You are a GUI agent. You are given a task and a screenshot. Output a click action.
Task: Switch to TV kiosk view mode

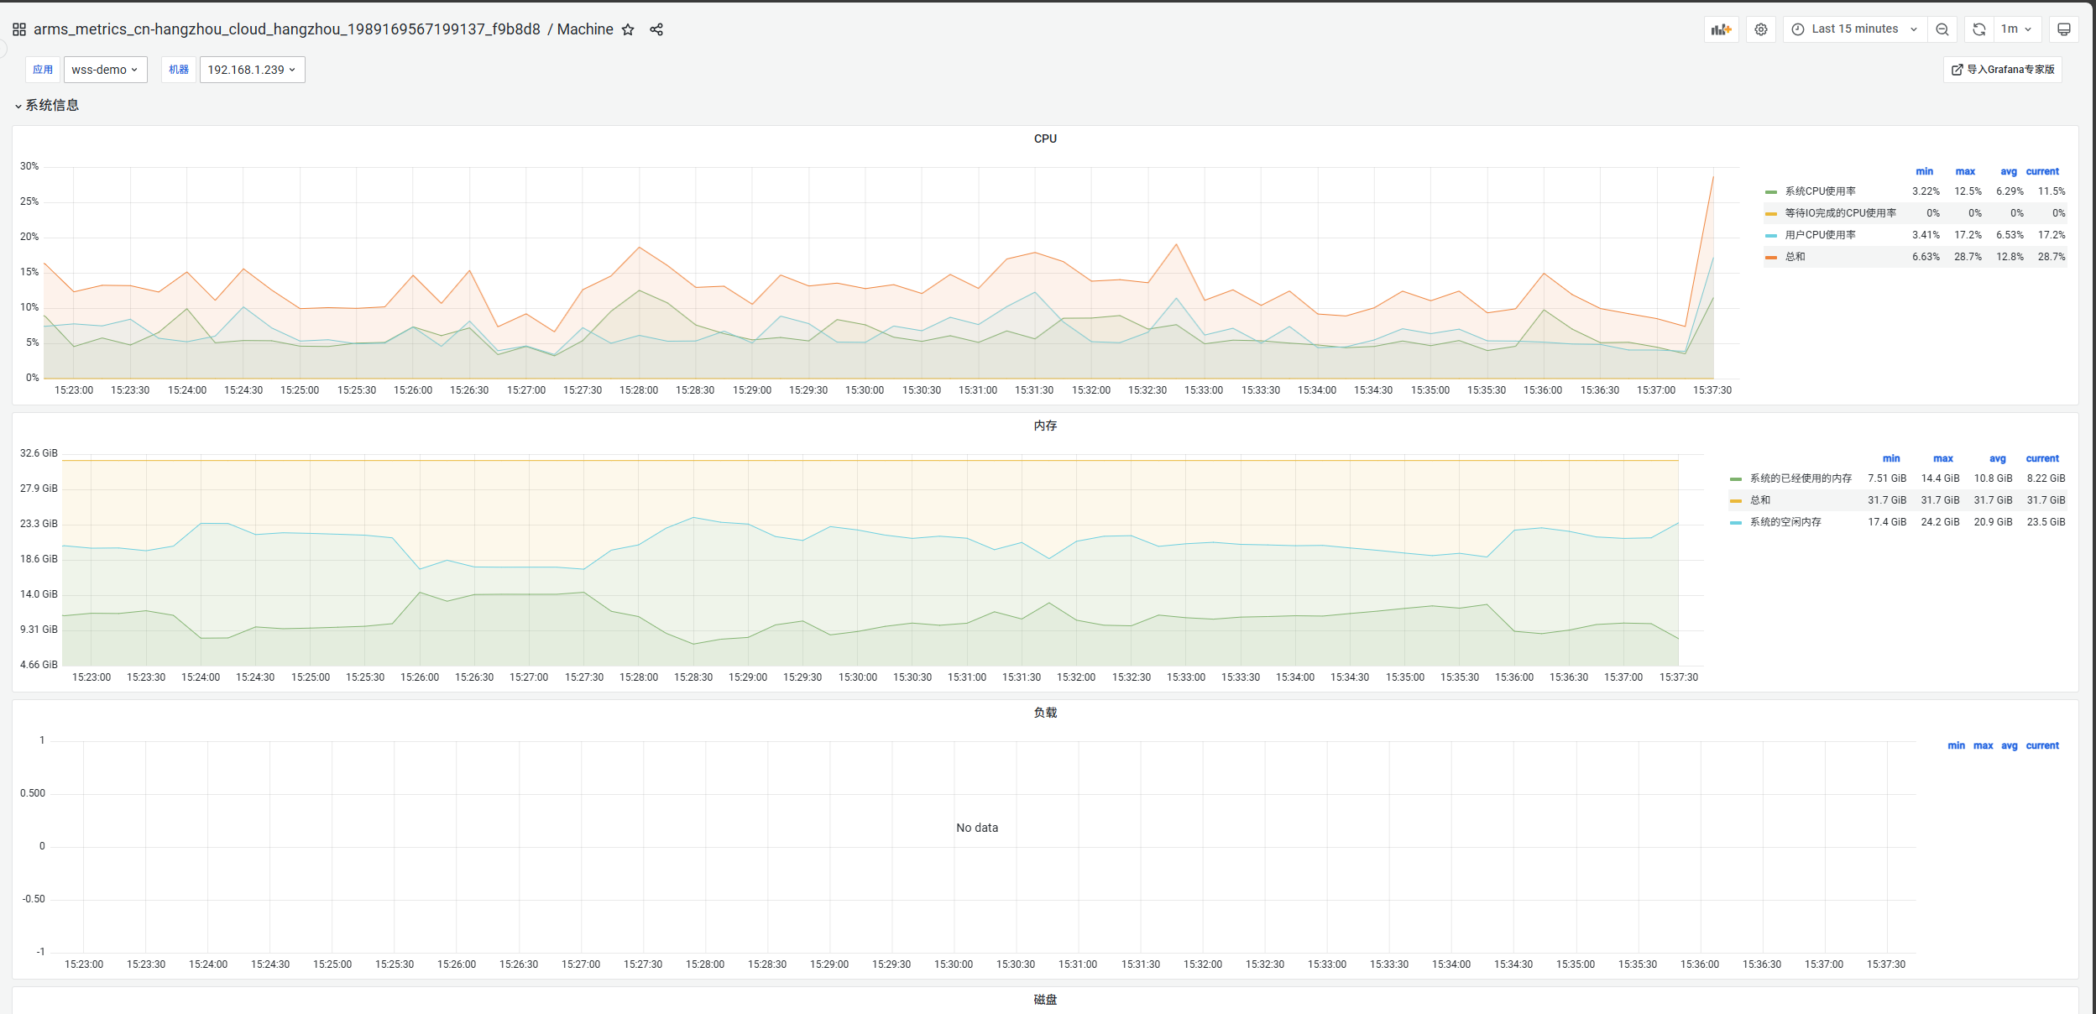click(2064, 29)
